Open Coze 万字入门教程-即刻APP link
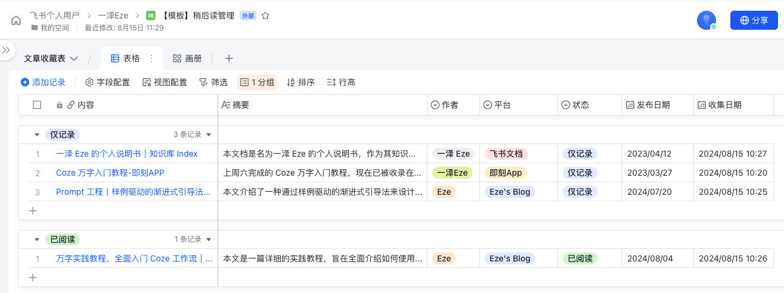Viewport: 784px width, 293px height. (x=110, y=173)
